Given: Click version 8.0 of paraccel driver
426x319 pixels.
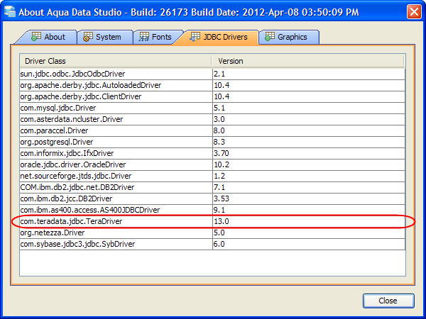Looking at the screenshot, I should click(x=309, y=130).
